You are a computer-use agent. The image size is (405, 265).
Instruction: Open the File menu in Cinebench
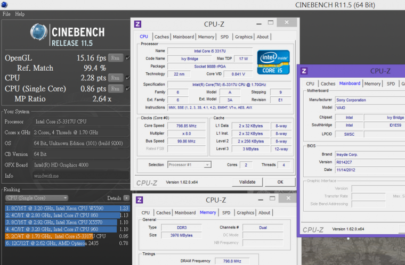tap(6, 14)
